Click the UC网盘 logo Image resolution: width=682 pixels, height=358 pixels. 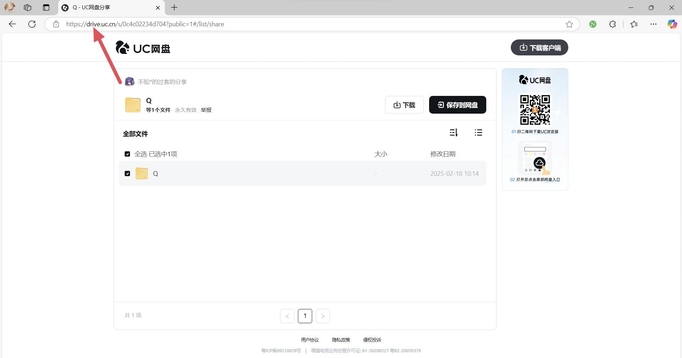143,48
